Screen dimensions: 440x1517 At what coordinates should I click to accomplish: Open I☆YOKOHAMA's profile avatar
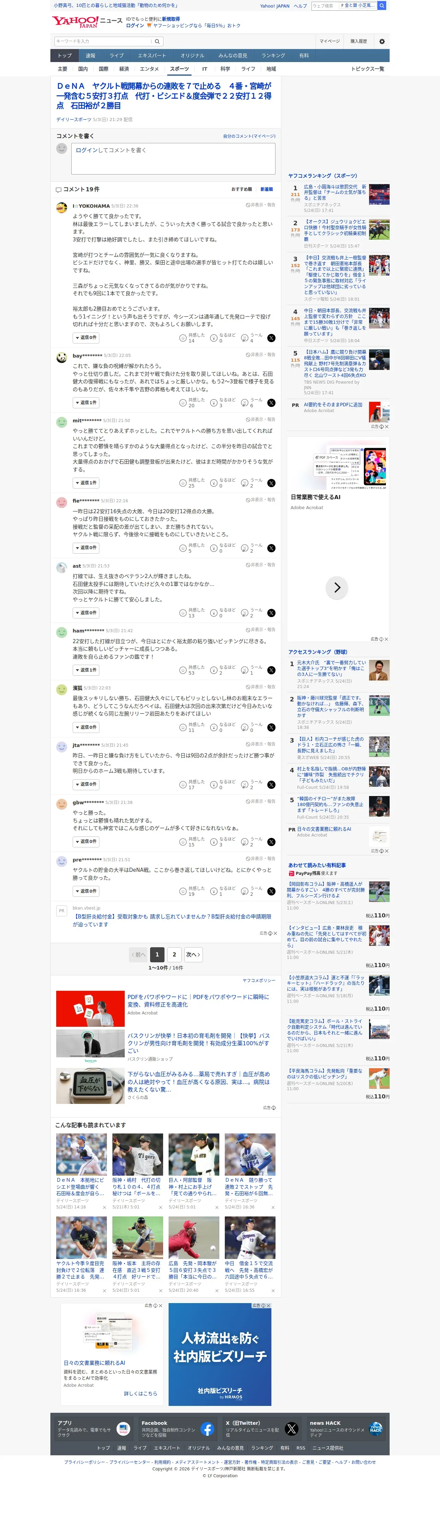pyautogui.click(x=61, y=207)
